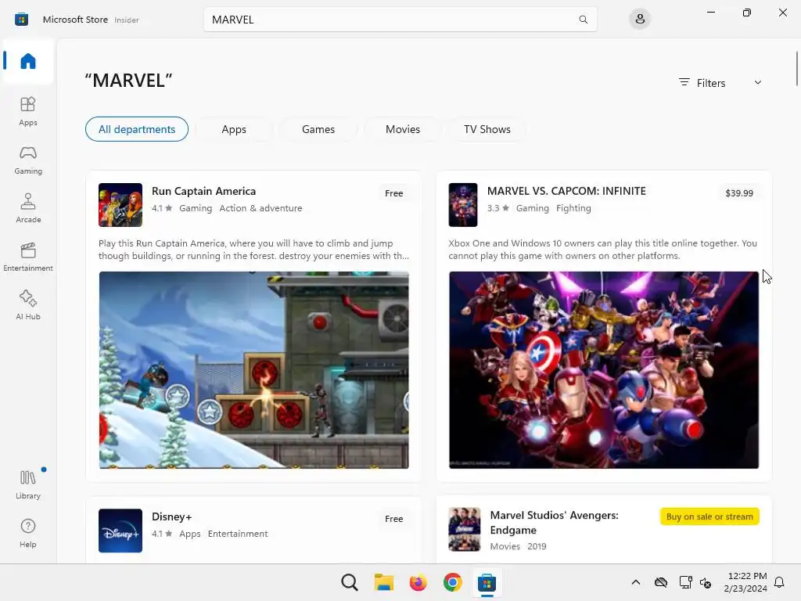This screenshot has height=601, width=801.
Task: Click the page's vertical scrollbar thumb
Action: coord(796,69)
